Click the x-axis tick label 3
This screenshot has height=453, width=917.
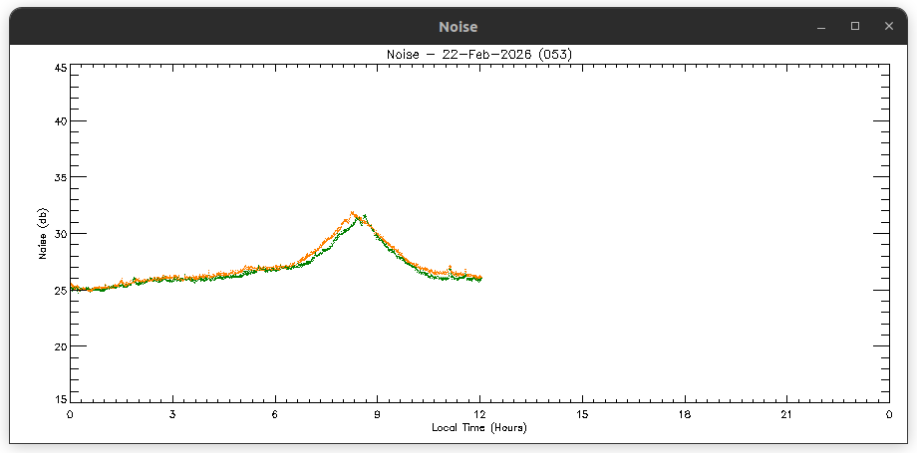click(x=172, y=413)
